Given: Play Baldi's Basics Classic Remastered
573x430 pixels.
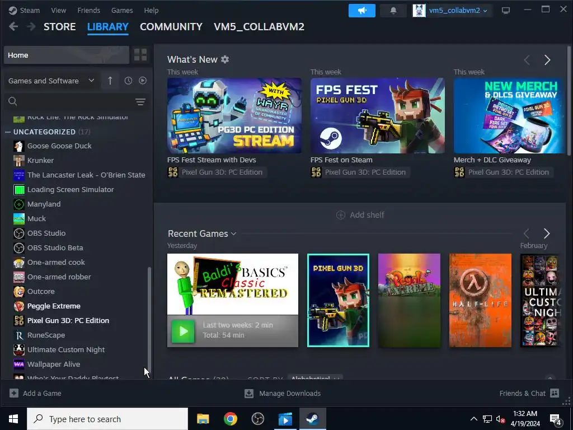Looking at the screenshot, I should [x=183, y=331].
